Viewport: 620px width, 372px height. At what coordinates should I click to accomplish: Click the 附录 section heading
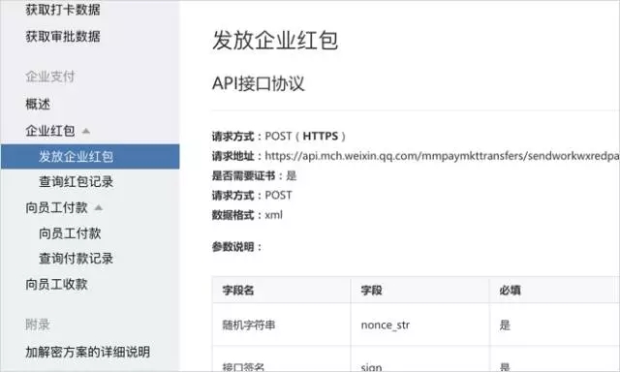click(x=38, y=325)
